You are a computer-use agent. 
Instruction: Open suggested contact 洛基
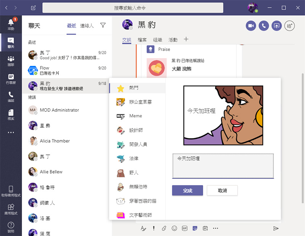[67, 218]
